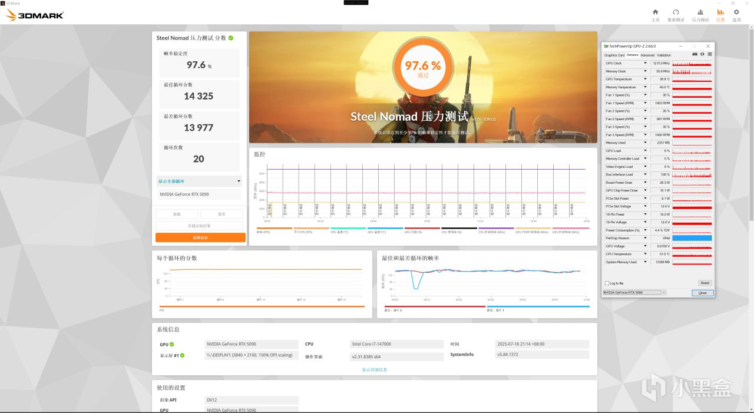Image resolution: width=754 pixels, height=413 pixels.
Task: Click the 97.6 % score circle
Action: click(x=423, y=65)
